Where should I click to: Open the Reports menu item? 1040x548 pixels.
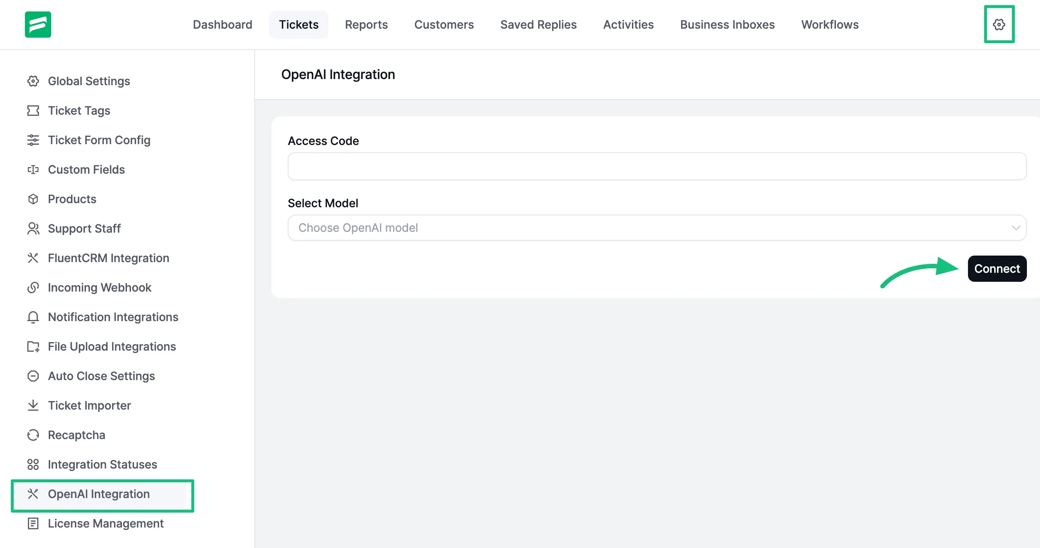366,24
